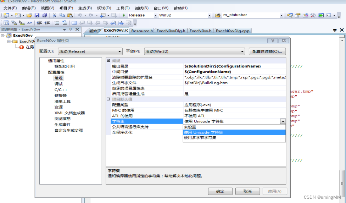Click the Cut scissors icon
This screenshot has width=346, height=203.
click(54, 15)
